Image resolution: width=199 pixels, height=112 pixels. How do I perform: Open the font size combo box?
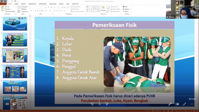(43, 8)
